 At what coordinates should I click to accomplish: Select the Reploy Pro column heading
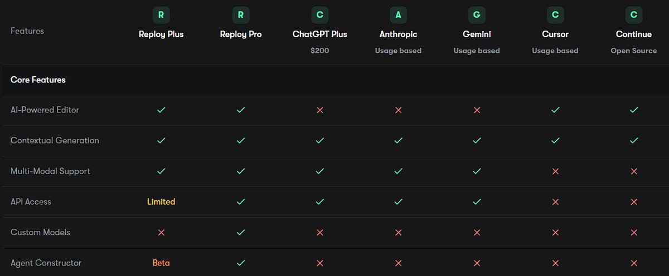[x=241, y=34]
